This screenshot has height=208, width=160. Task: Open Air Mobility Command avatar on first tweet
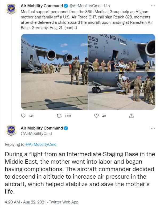click(x=11, y=9)
